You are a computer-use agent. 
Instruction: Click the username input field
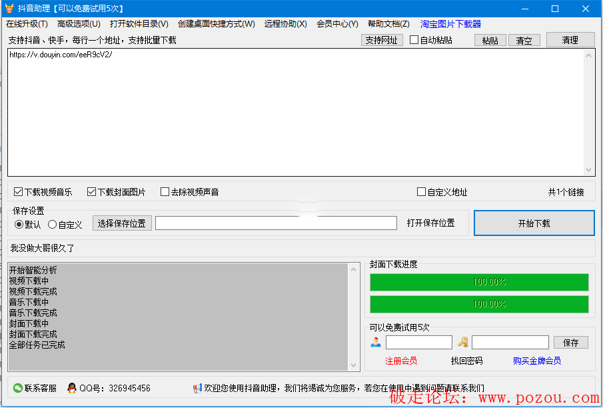click(x=419, y=342)
